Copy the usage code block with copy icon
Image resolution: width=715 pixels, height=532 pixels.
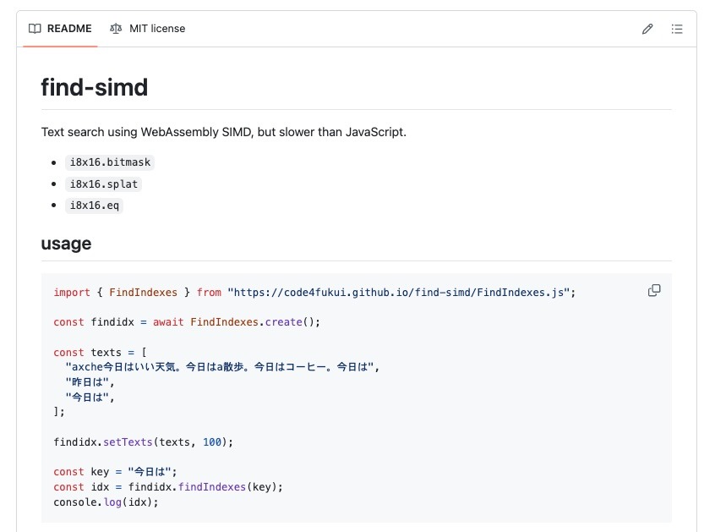click(x=654, y=290)
